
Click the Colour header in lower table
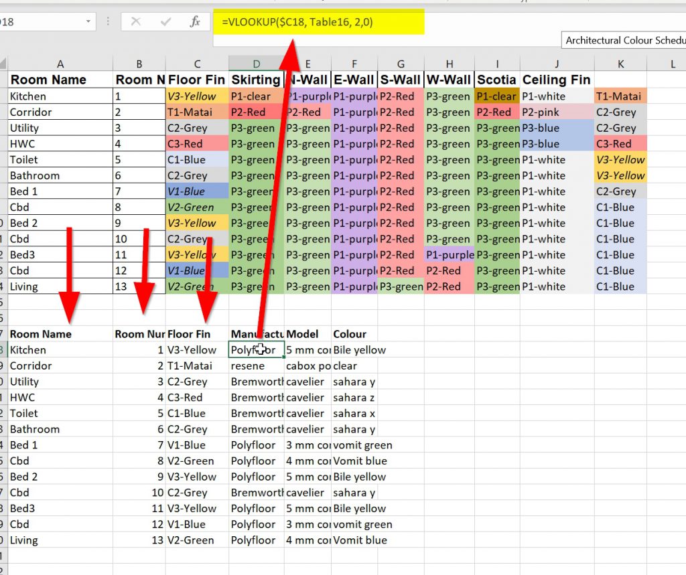click(350, 334)
